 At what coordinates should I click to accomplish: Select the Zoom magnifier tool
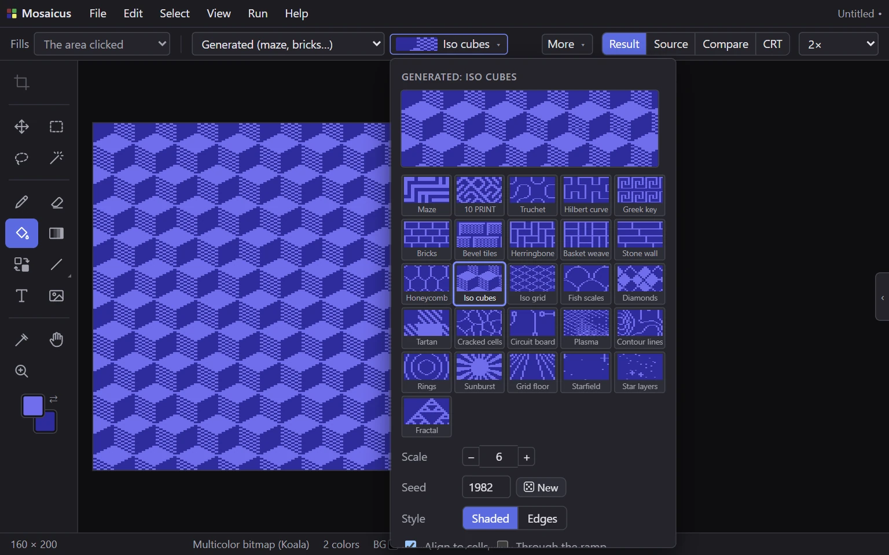[x=22, y=371]
